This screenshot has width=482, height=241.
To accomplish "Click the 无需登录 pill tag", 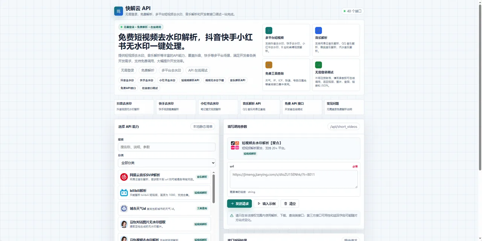I will [127, 70].
